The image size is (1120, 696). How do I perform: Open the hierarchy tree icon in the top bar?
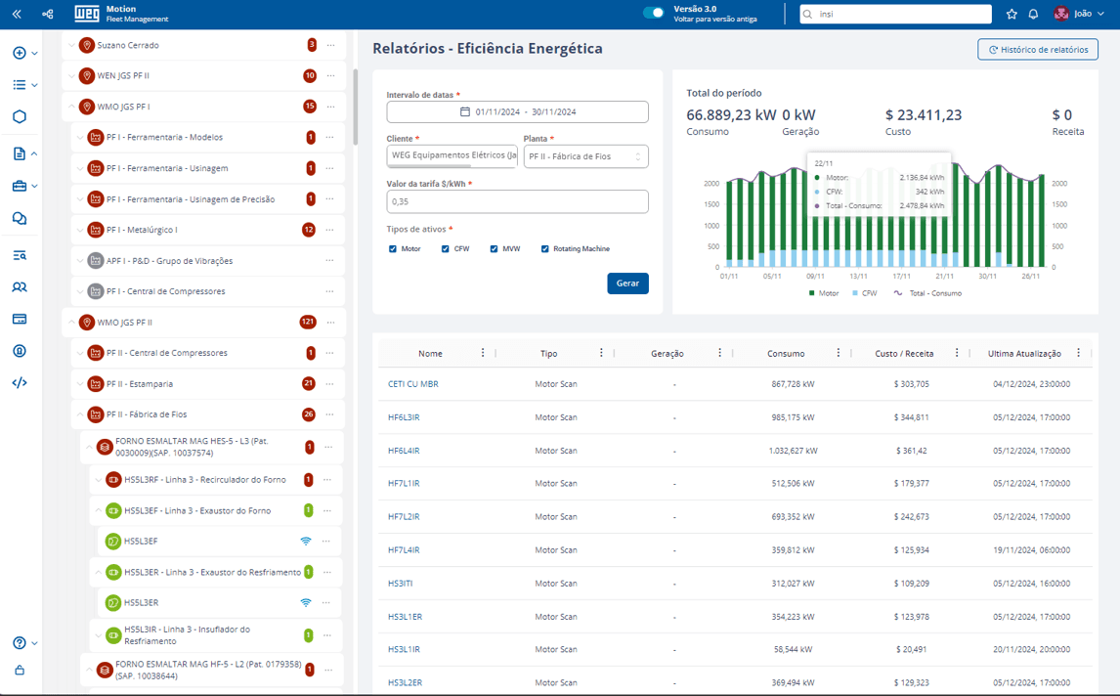(47, 14)
